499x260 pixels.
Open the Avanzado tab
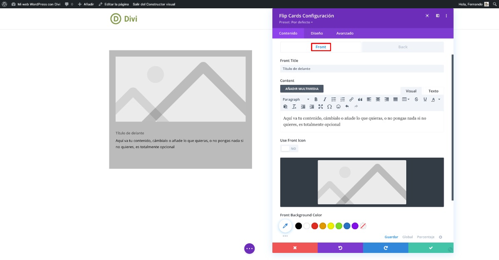[x=345, y=33]
